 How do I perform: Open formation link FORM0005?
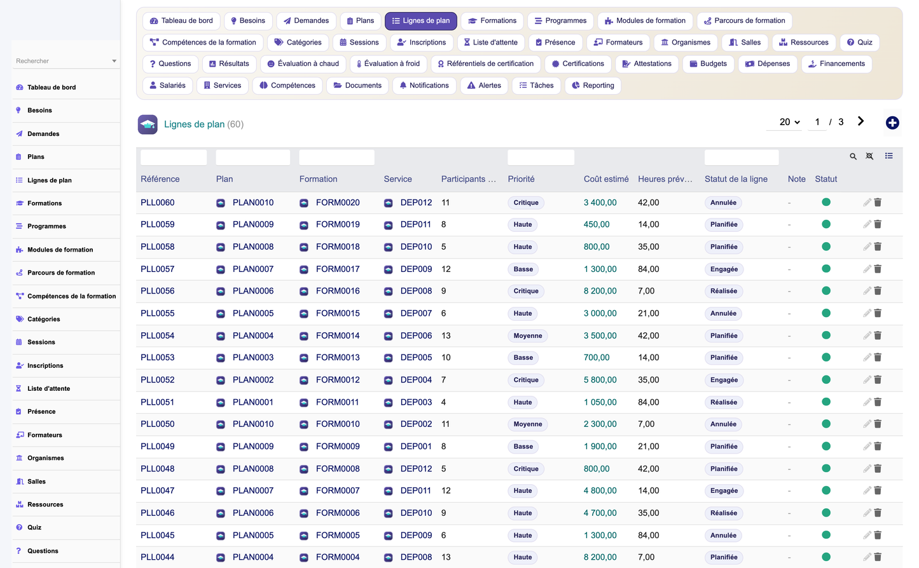338,535
